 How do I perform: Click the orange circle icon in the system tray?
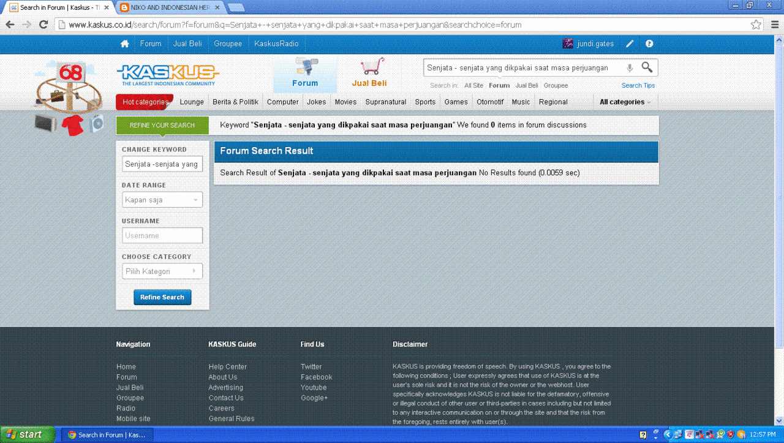point(741,434)
